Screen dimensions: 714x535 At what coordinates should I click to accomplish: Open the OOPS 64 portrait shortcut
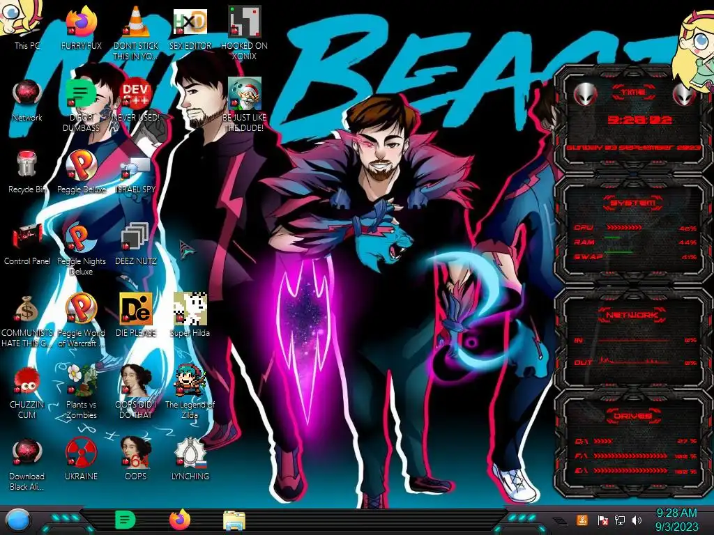click(x=136, y=460)
